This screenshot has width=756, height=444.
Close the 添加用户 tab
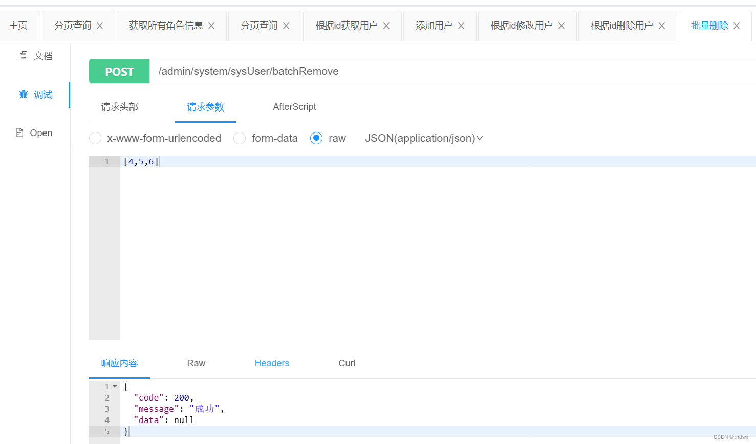click(x=461, y=26)
